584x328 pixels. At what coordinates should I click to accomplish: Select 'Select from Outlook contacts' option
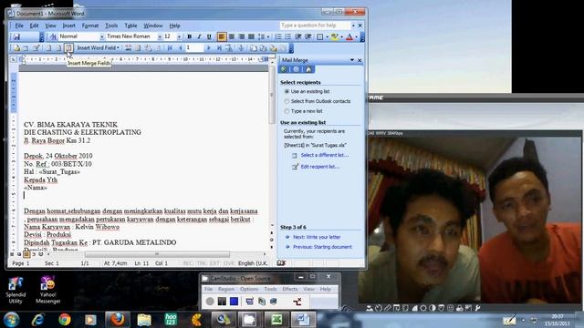[287, 101]
